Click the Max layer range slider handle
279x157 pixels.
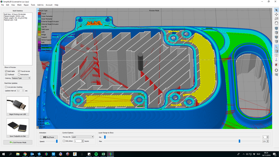[x=239, y=141]
